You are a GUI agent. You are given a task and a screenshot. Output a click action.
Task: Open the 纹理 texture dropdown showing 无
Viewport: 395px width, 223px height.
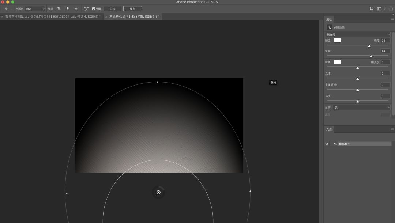[362, 107]
